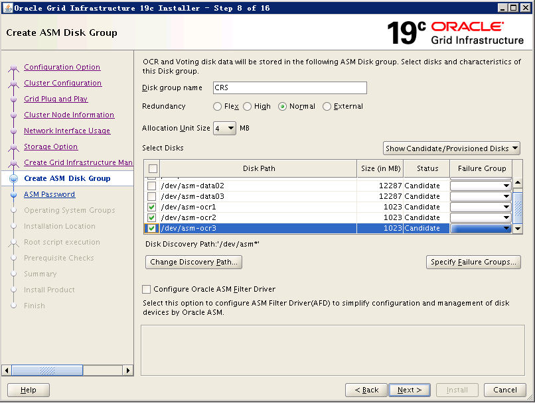Click the Disk Discovery Path text

click(x=202, y=244)
